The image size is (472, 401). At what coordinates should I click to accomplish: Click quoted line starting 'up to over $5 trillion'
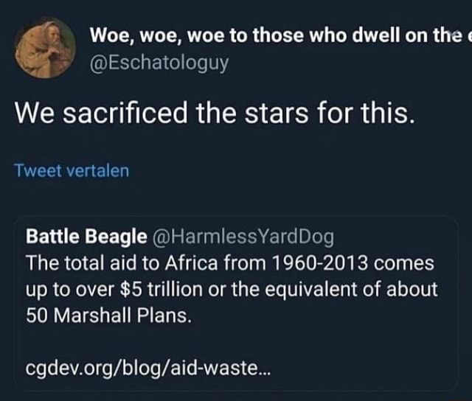[232, 290]
